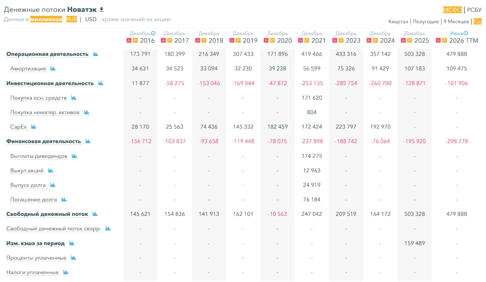The image size is (486, 282).
Task: Switch reporting standard to РСБУ
Action: 474,10
